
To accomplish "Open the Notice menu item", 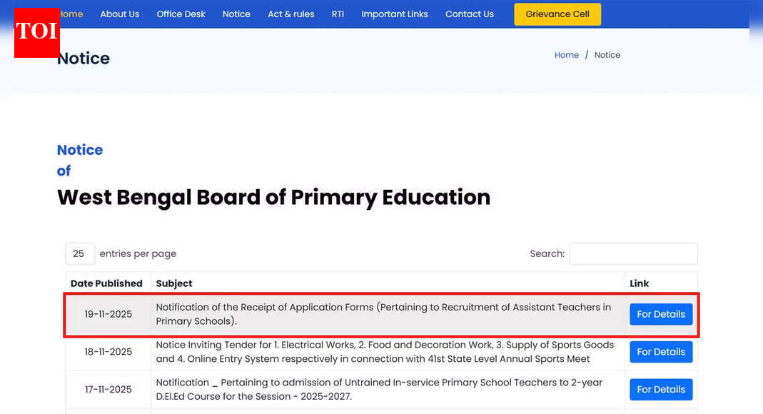I will 236,14.
